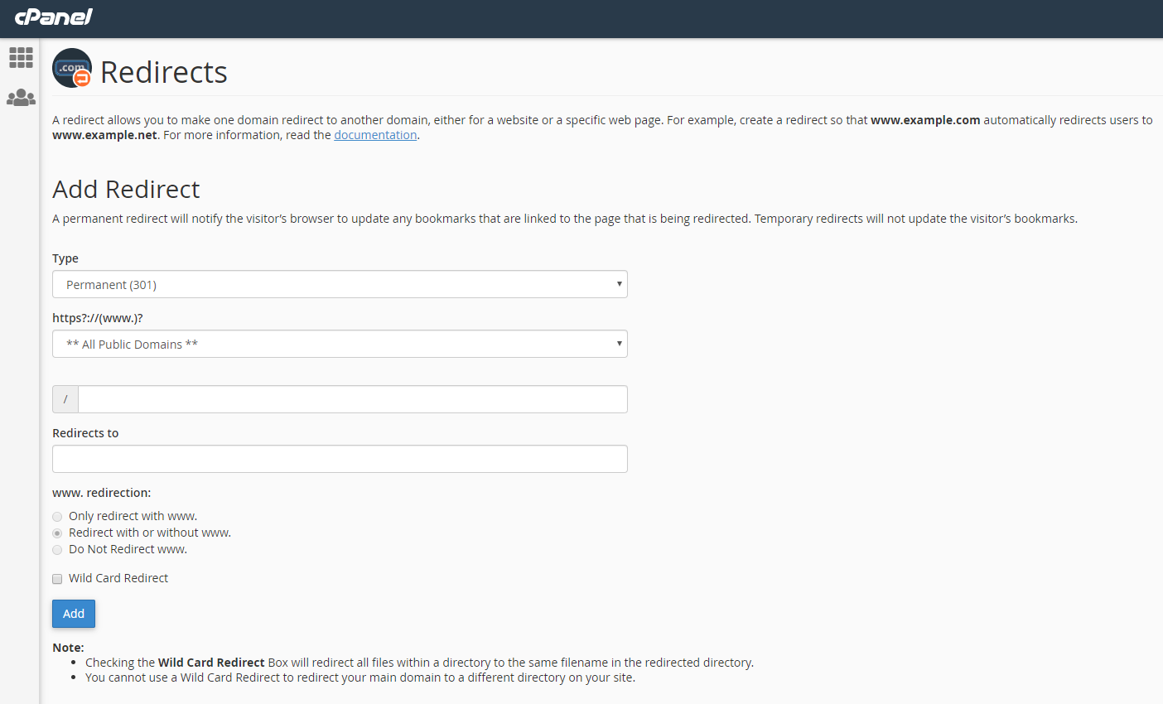Click the slash prefix box of path field
1163x704 pixels.
[x=65, y=399]
